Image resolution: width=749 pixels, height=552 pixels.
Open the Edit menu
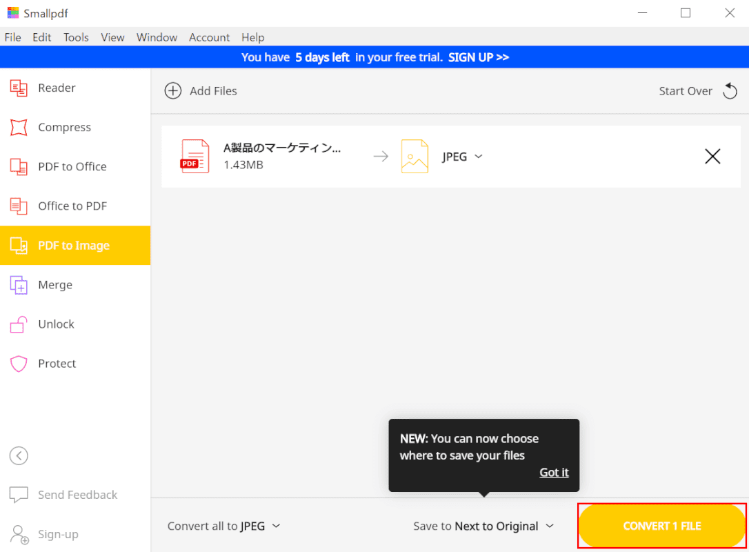(x=42, y=37)
